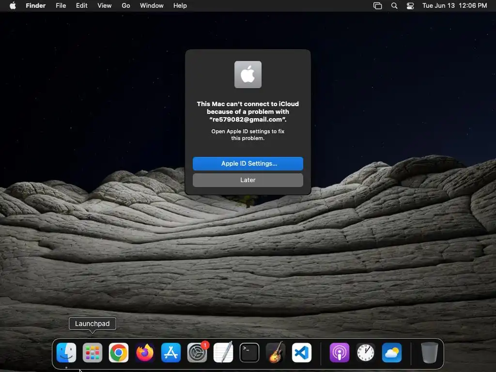
Task: Open Control Center in menu bar
Action: point(410,6)
